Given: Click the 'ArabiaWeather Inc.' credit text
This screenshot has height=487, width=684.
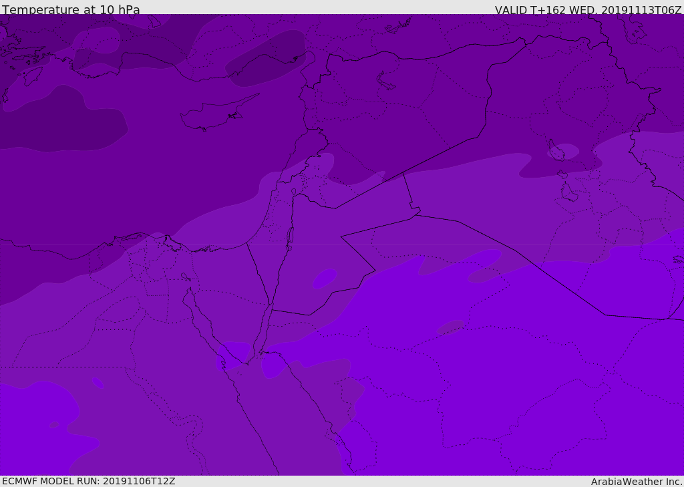Looking at the screenshot, I should pos(637,482).
